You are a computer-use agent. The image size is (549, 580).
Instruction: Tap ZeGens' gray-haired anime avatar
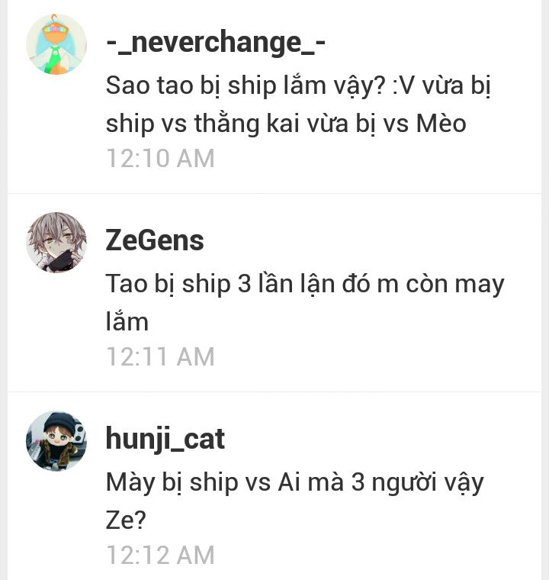coord(56,243)
